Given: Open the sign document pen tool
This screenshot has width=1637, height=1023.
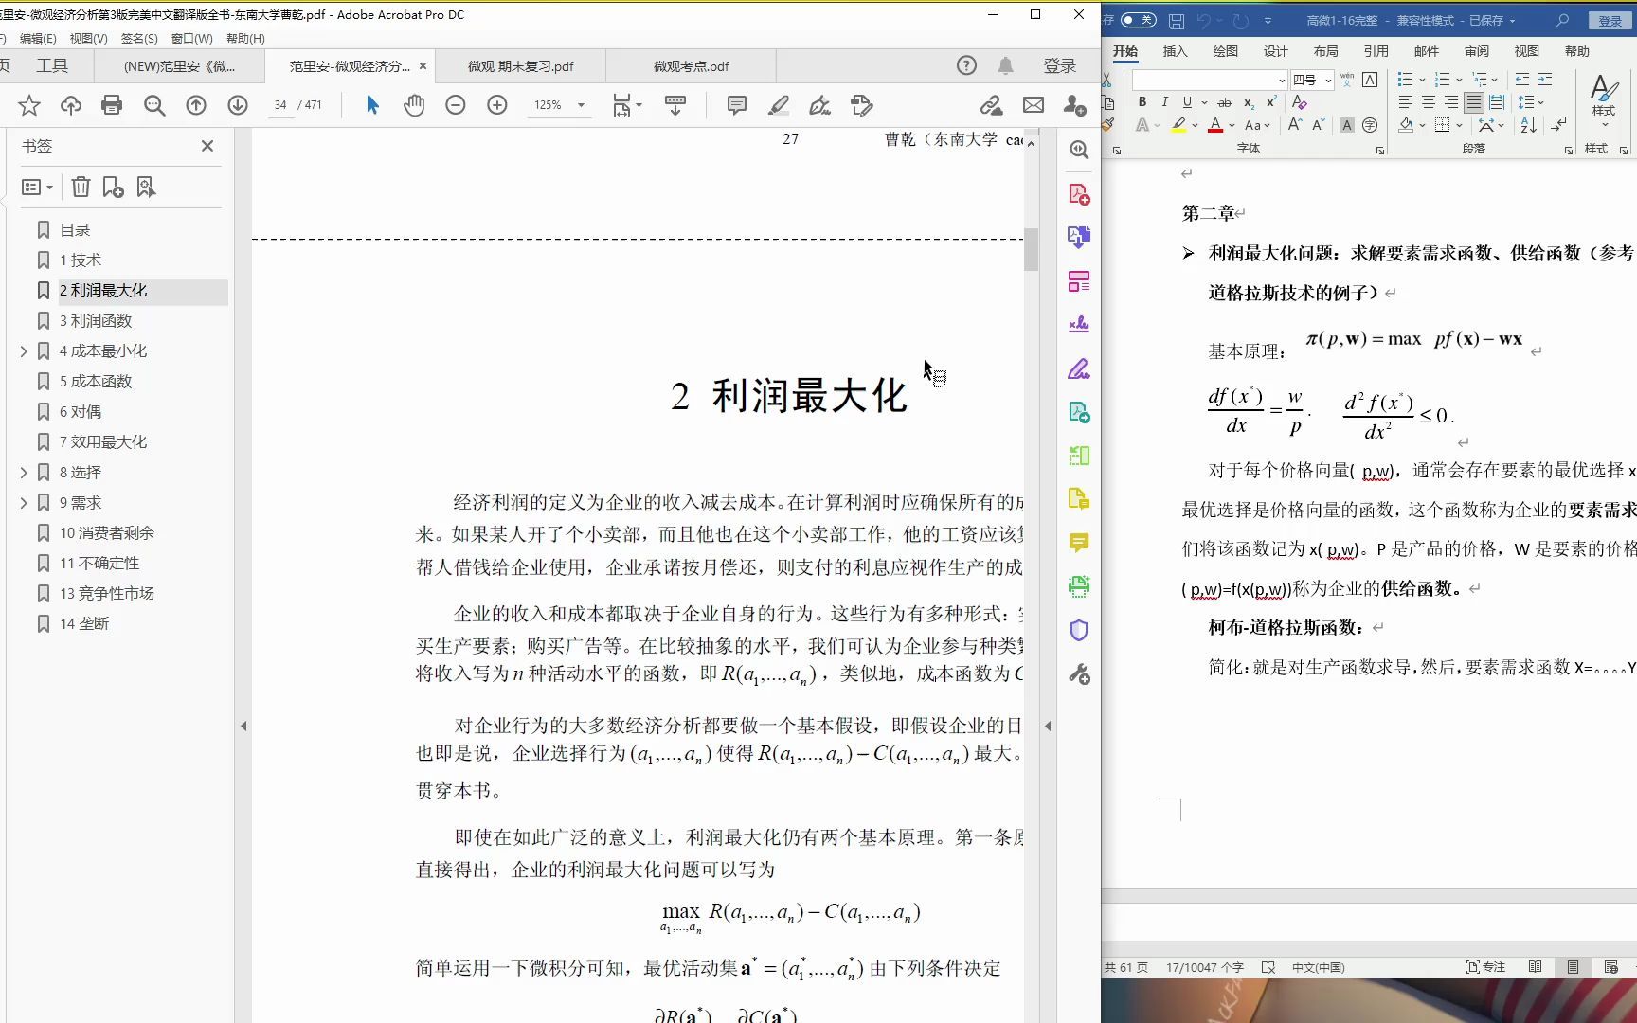Looking at the screenshot, I should 820,105.
